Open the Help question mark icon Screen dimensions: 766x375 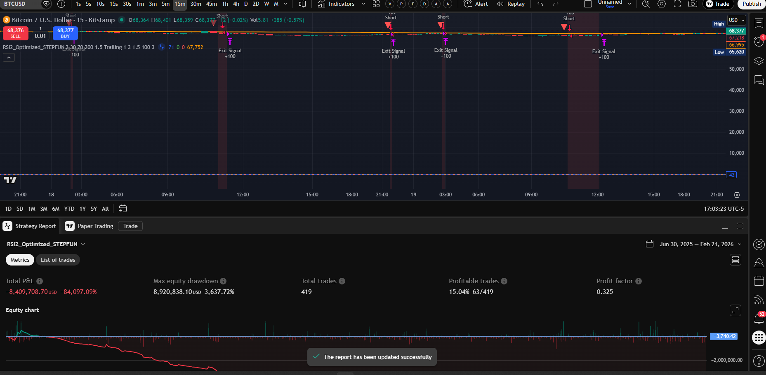[x=759, y=361]
